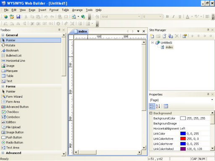Click the LinkColorVisited purple swatch

pyautogui.click(x=183, y=149)
